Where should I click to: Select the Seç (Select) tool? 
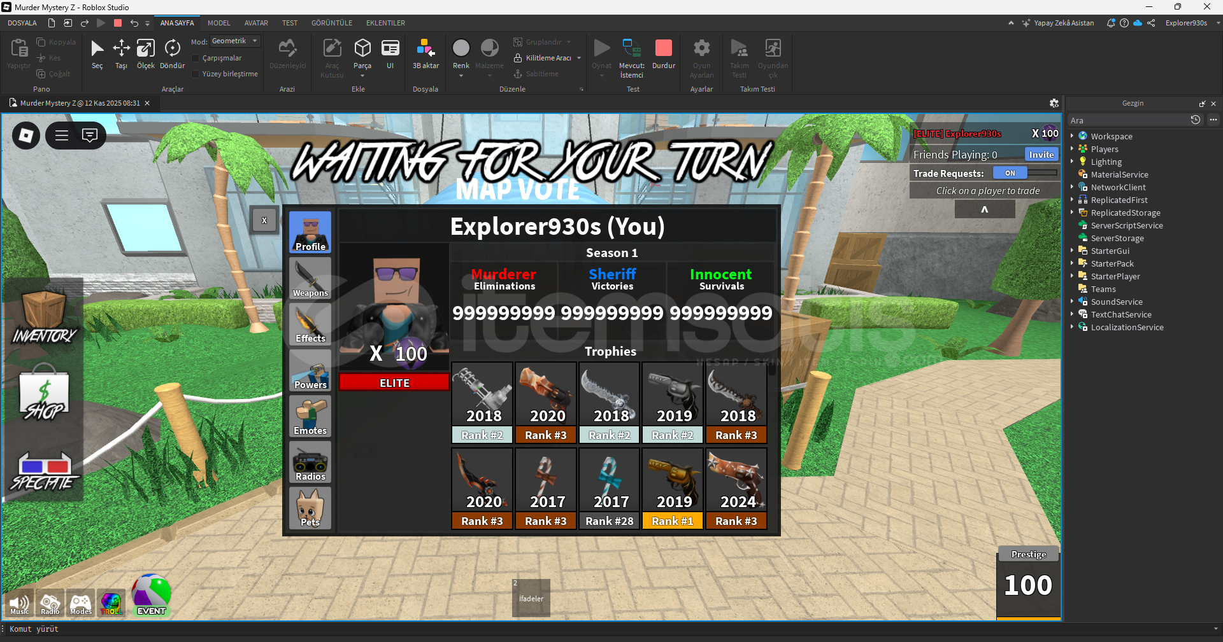97,54
